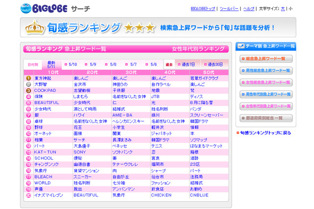This screenshot has width=314, height=209.
Task: Click WORLD keyword
Action: pyautogui.click(x=43, y=183)
